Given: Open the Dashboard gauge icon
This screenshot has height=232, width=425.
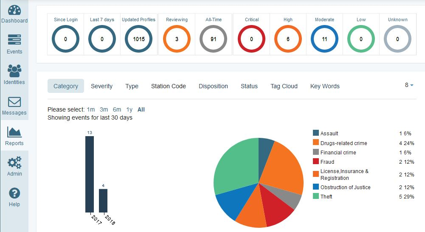Looking at the screenshot, I should coord(14,11).
